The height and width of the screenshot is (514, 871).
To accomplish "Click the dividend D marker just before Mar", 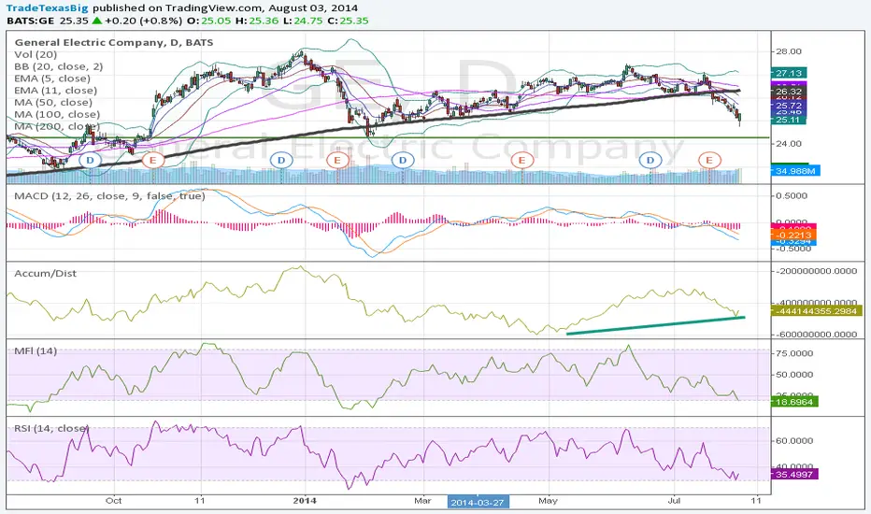I will pos(403,161).
